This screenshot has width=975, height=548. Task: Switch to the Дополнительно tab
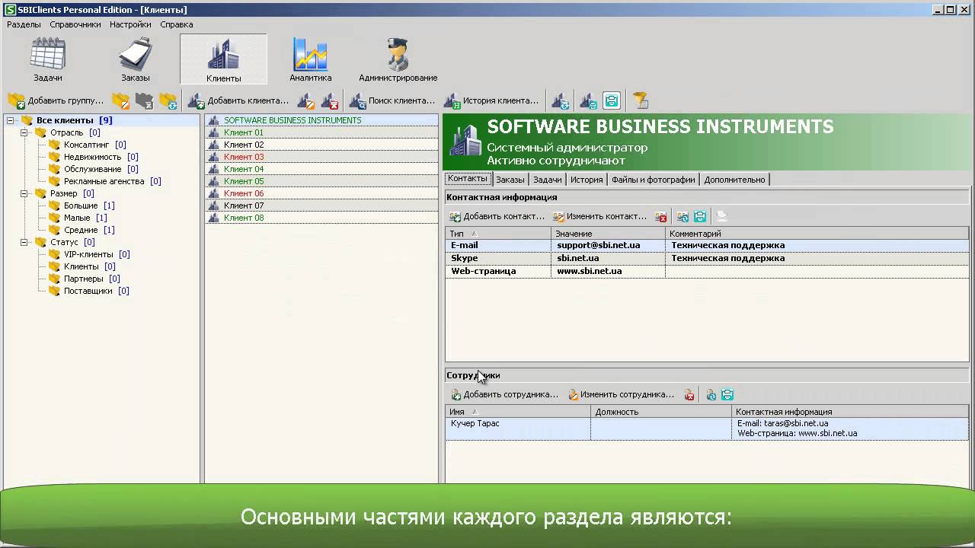click(734, 180)
